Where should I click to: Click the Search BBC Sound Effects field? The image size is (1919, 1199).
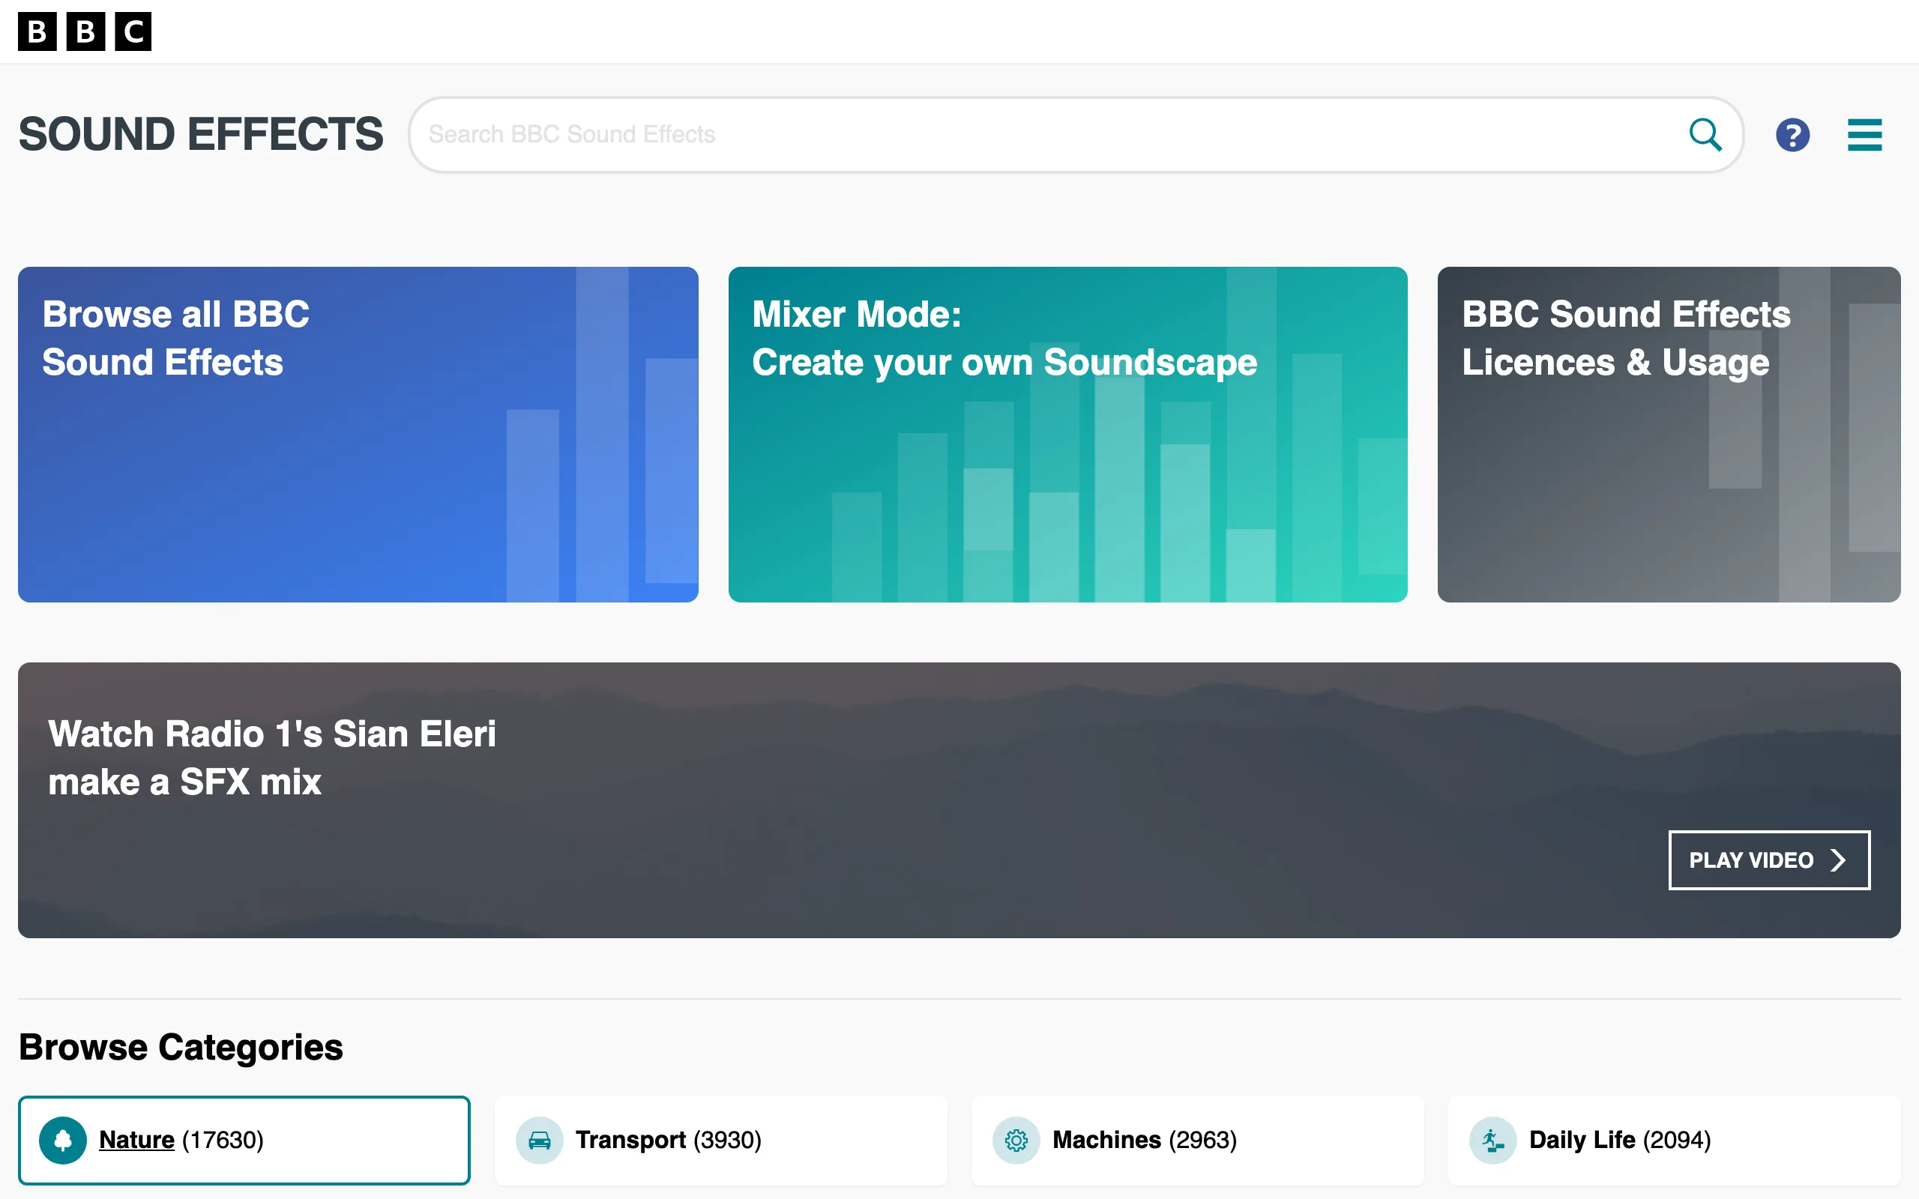1075,135
